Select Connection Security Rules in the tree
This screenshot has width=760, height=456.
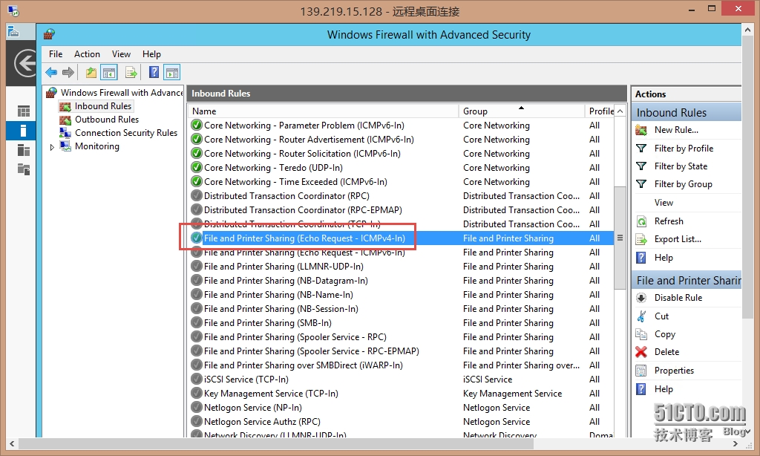[126, 133]
